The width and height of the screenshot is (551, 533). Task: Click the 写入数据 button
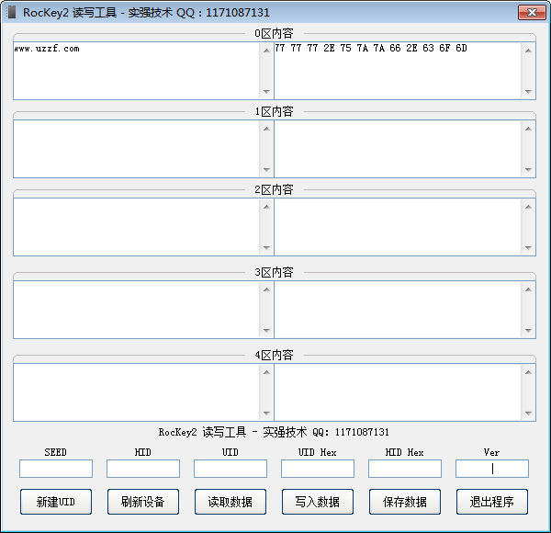(x=318, y=502)
